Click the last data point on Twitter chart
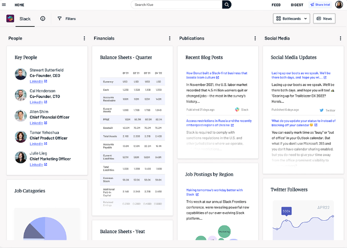The image size is (347, 248). click(x=333, y=216)
